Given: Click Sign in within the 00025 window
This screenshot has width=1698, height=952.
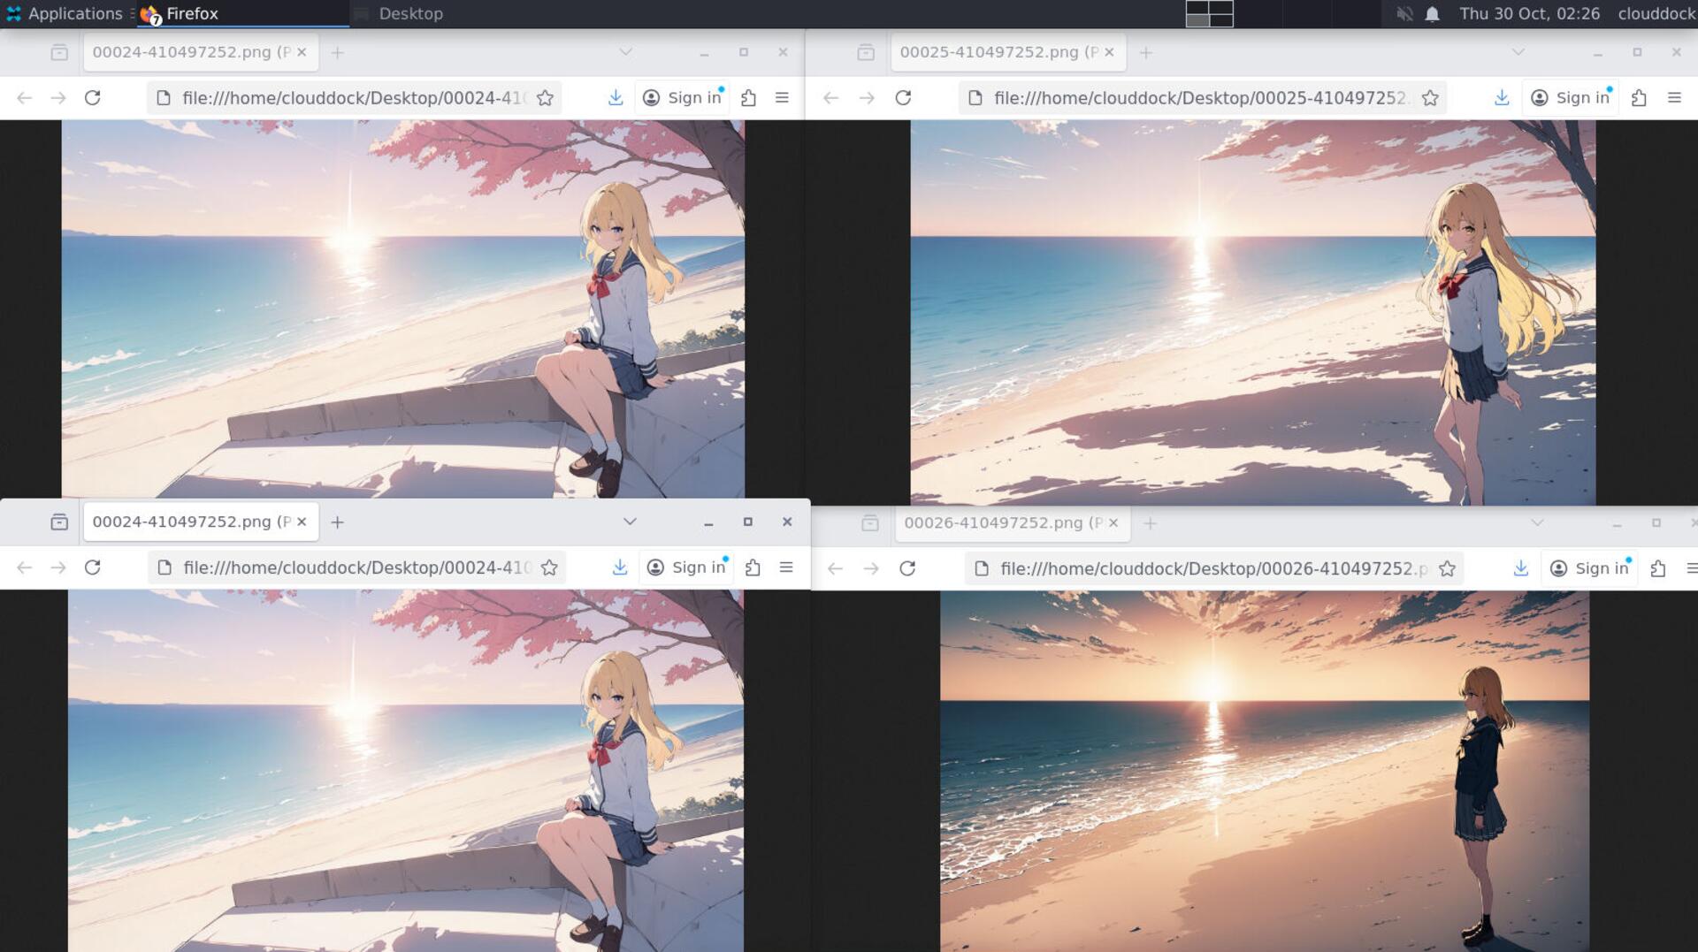Looking at the screenshot, I should point(1572,98).
